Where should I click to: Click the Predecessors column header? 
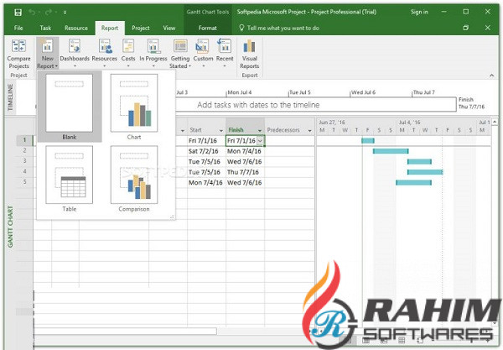point(288,130)
